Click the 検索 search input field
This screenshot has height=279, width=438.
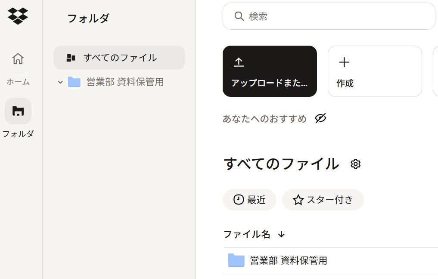click(x=336, y=16)
